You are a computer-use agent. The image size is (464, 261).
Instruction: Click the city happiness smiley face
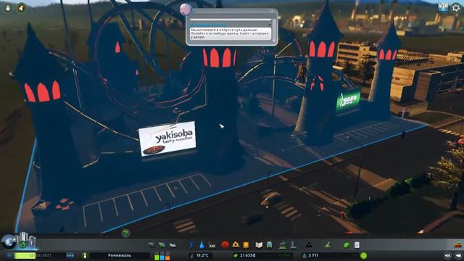click(x=364, y=255)
